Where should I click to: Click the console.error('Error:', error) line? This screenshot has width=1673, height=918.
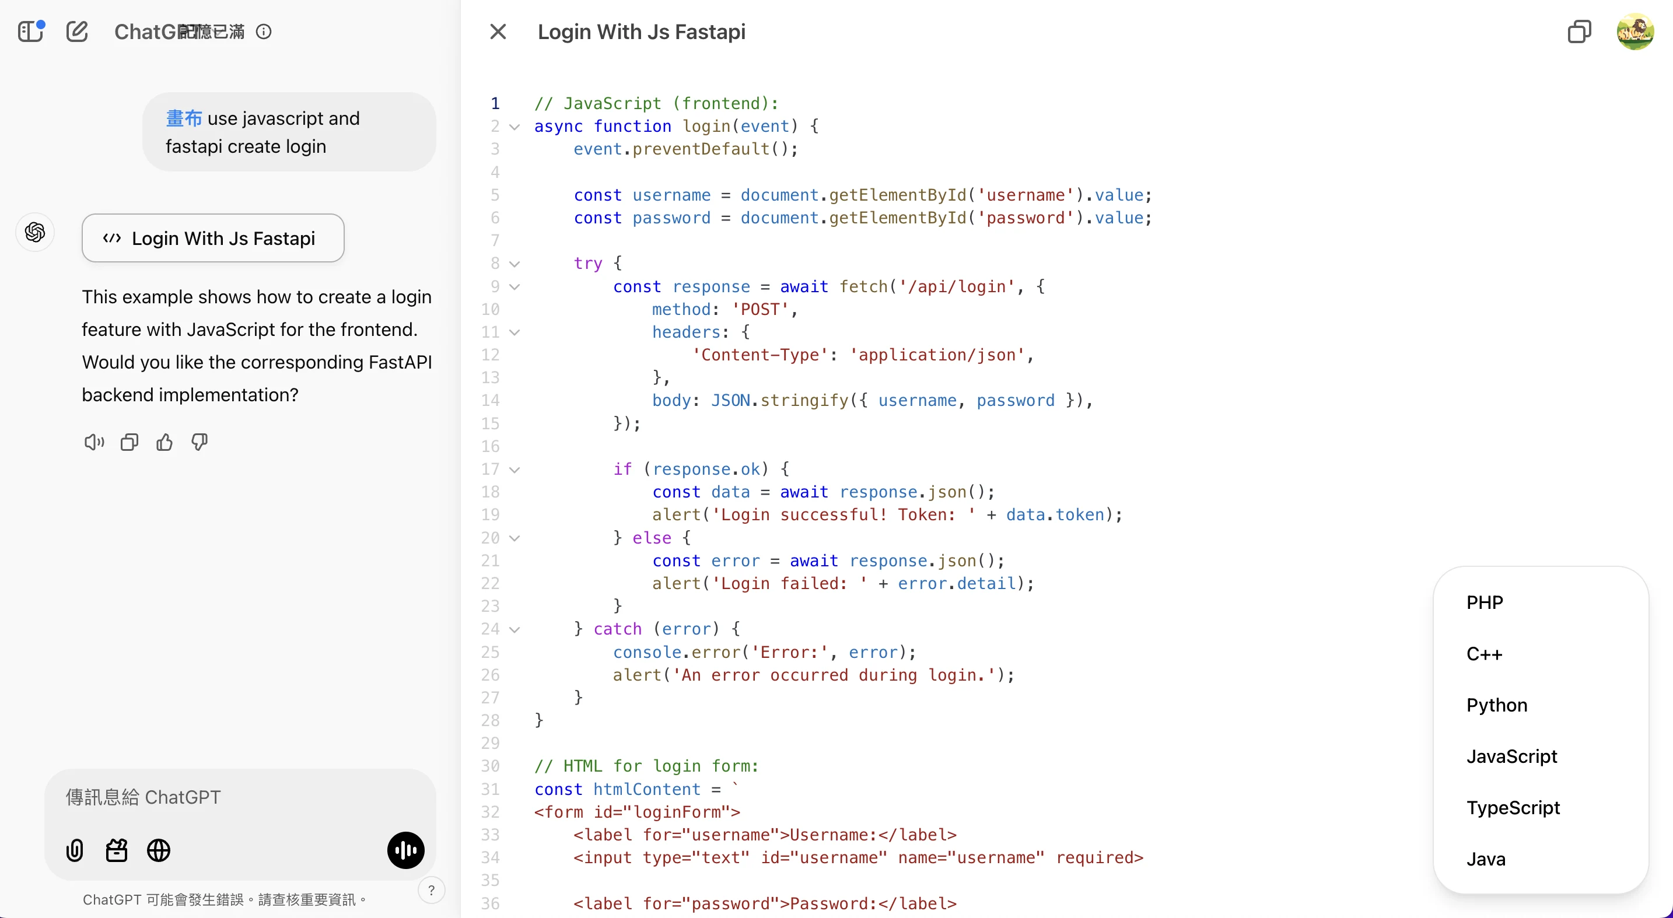764,653
